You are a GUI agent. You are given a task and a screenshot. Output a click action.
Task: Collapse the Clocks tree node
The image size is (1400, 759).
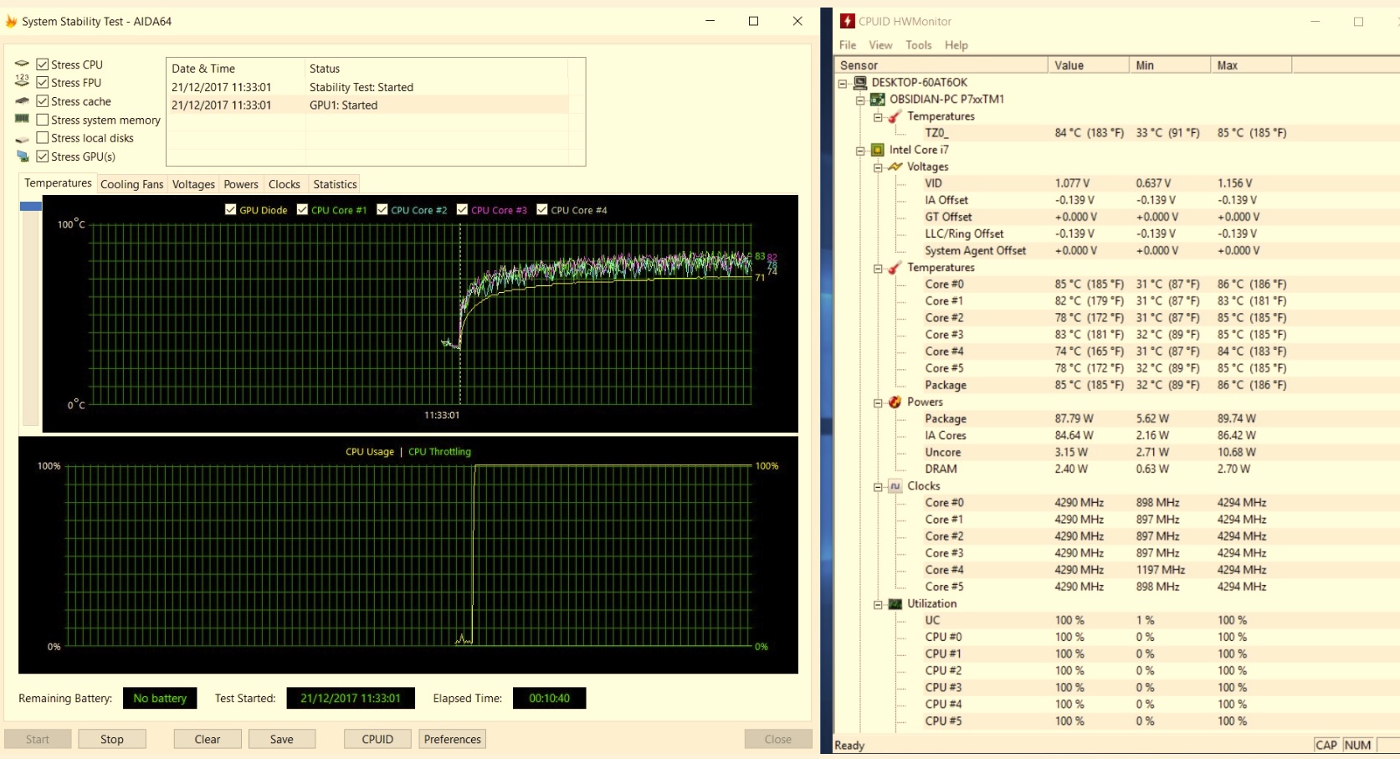[x=878, y=486]
